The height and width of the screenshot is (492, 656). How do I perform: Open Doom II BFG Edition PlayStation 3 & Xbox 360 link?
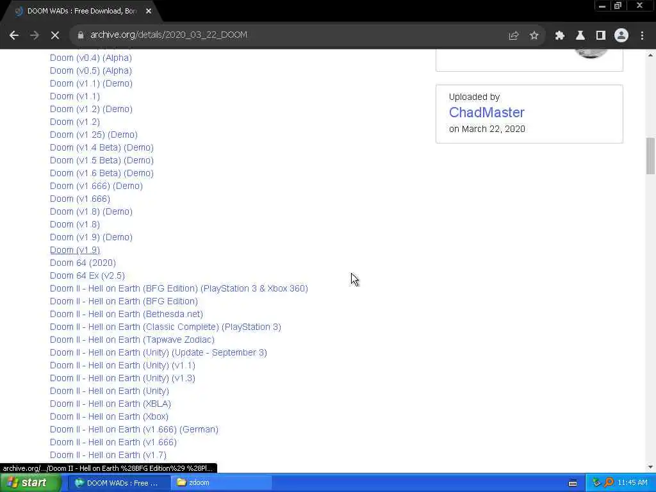tap(179, 289)
